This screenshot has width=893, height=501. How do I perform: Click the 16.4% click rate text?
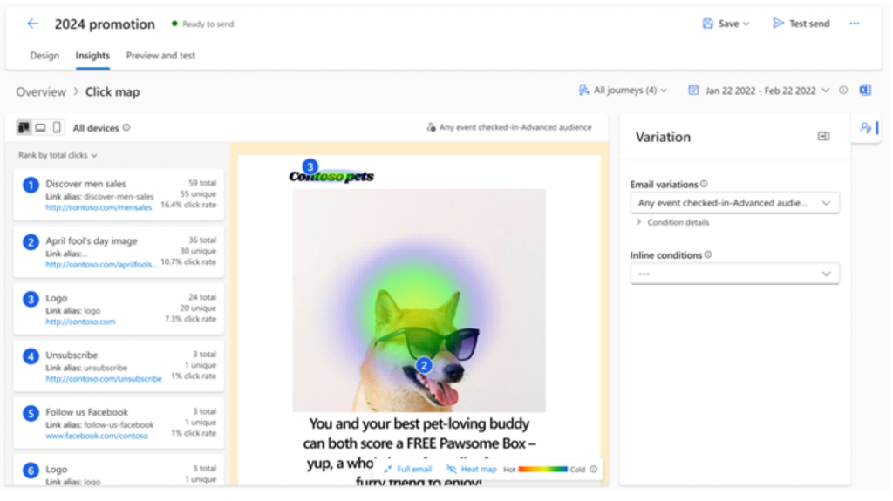click(188, 205)
